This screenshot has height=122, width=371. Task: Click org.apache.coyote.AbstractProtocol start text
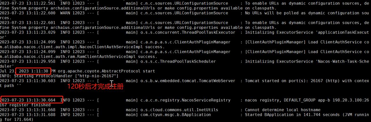106,71
